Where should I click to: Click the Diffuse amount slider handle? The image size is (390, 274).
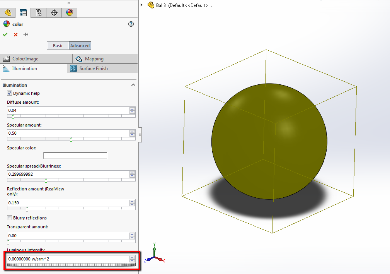pyautogui.click(x=13, y=116)
